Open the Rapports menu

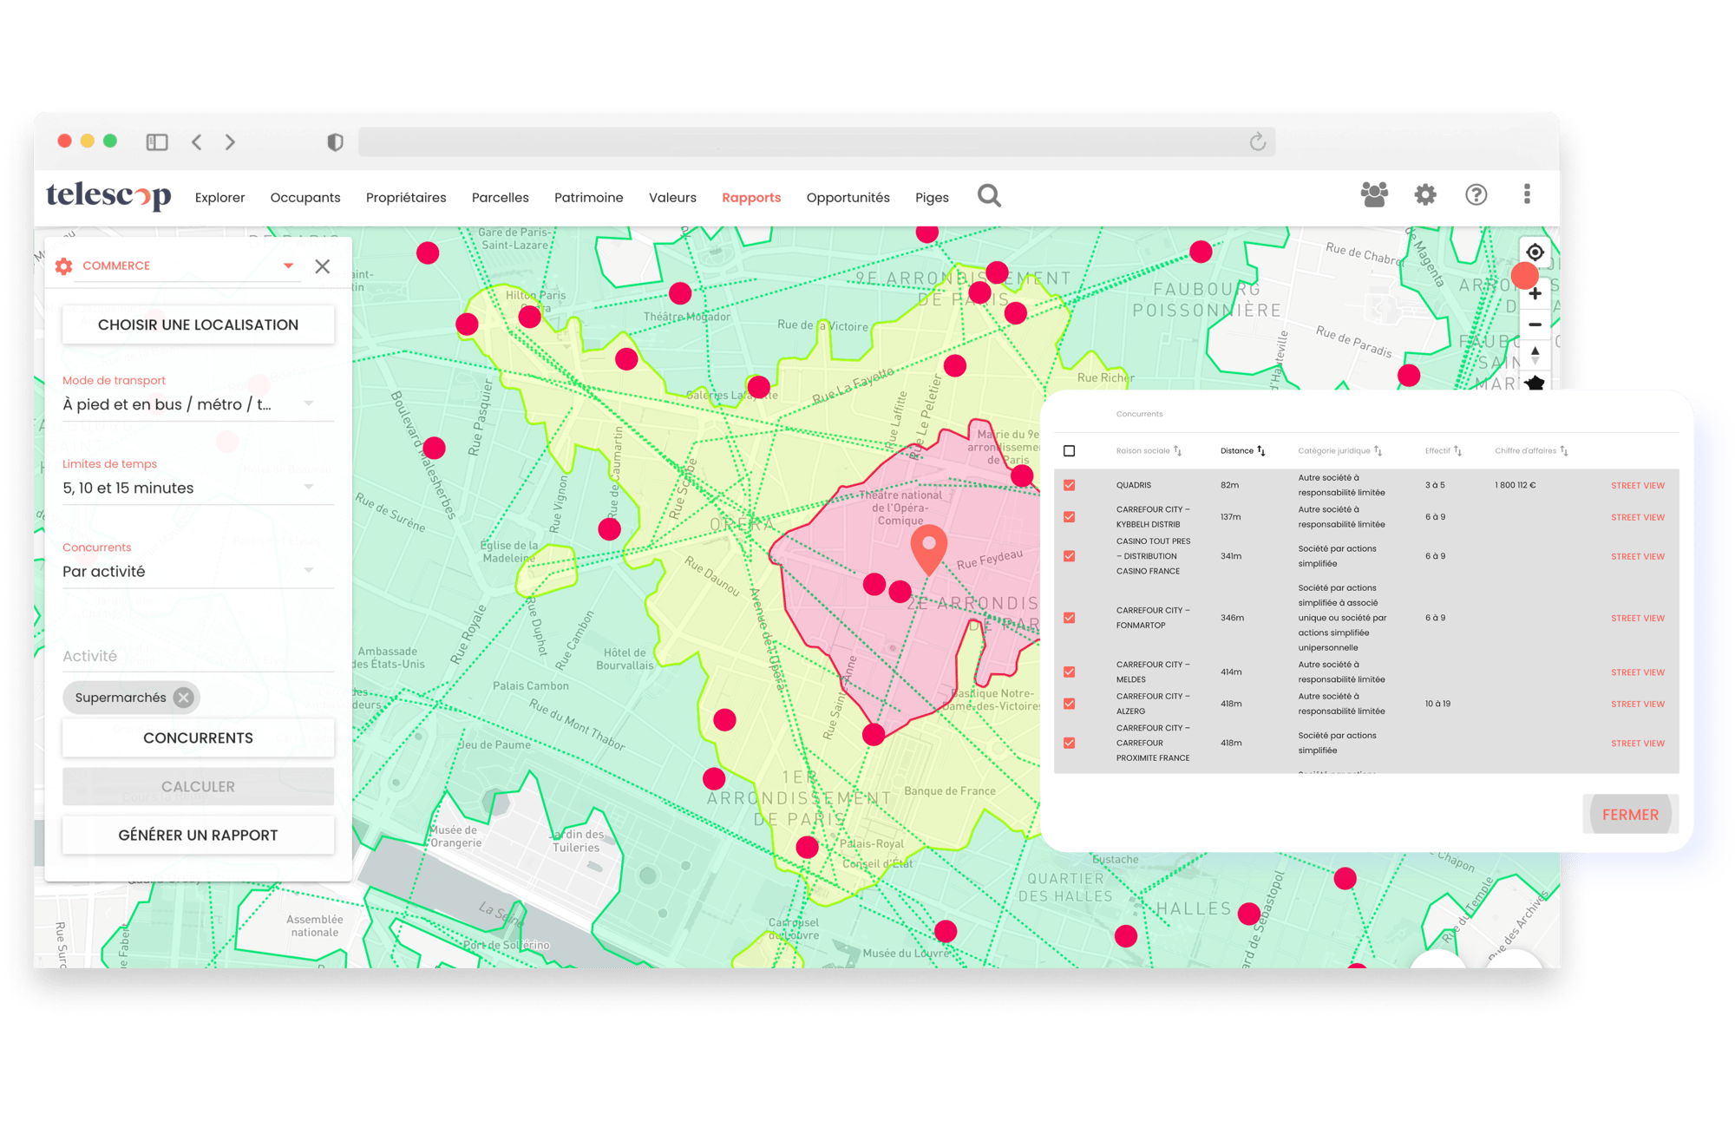751,198
